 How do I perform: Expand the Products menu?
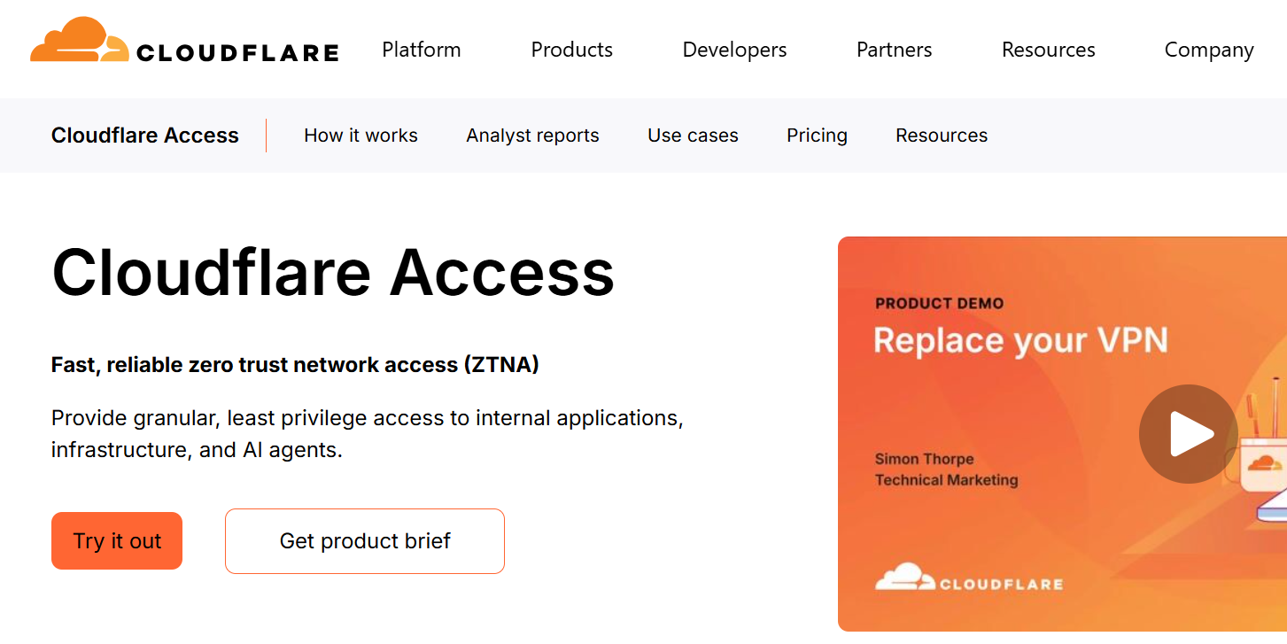(571, 50)
